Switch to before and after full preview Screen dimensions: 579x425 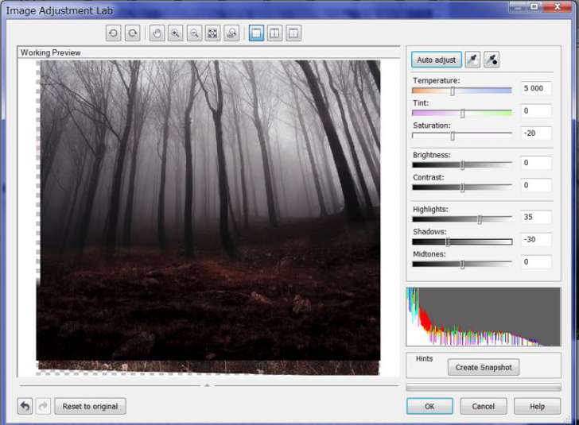(x=274, y=33)
